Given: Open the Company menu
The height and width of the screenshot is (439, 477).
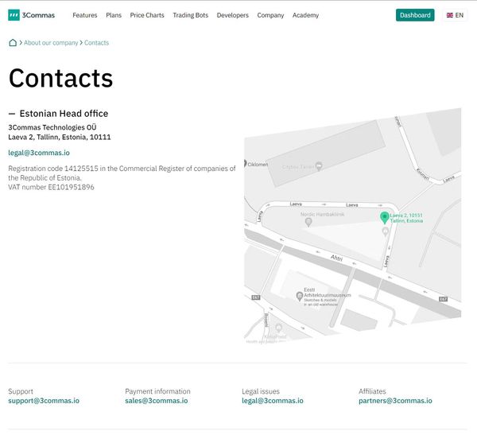Looking at the screenshot, I should point(270,15).
